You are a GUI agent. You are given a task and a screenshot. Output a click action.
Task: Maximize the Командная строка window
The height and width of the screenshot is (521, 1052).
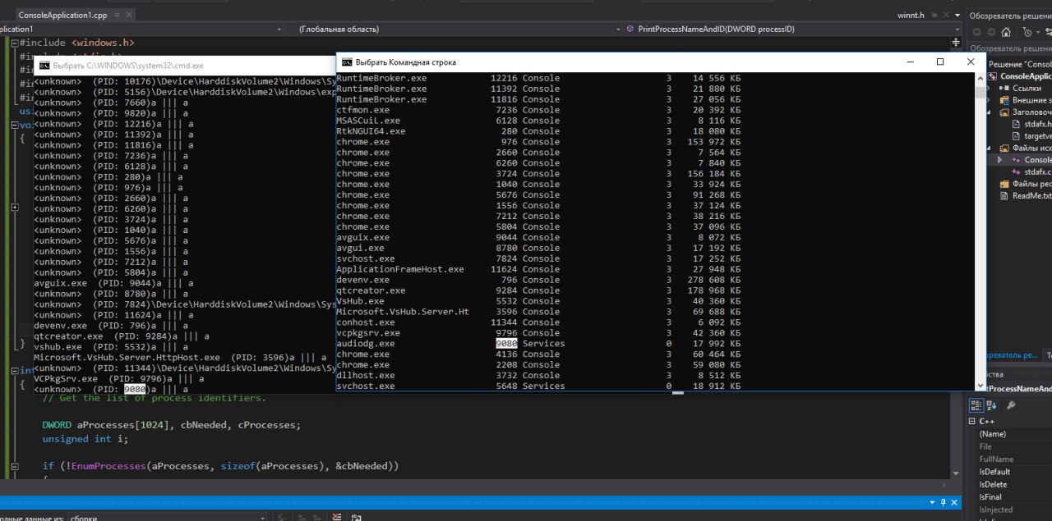pos(940,62)
